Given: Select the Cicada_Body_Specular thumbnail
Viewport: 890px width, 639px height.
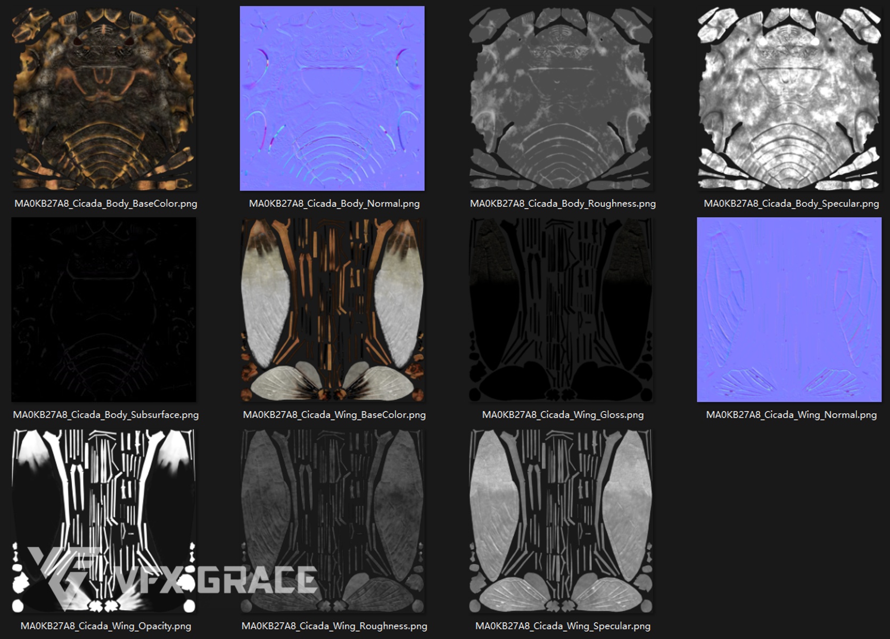Looking at the screenshot, I should (x=789, y=99).
